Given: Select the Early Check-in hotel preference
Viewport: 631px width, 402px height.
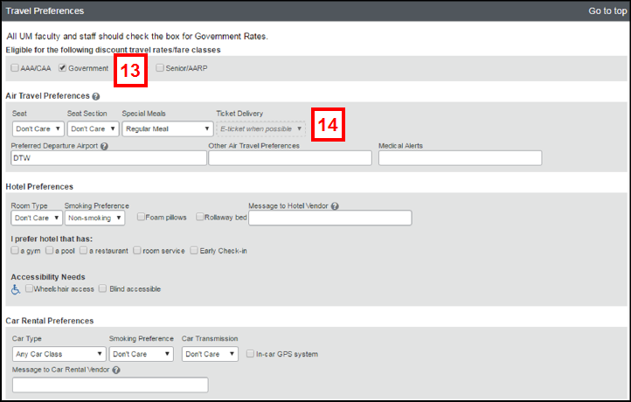Looking at the screenshot, I should [194, 251].
